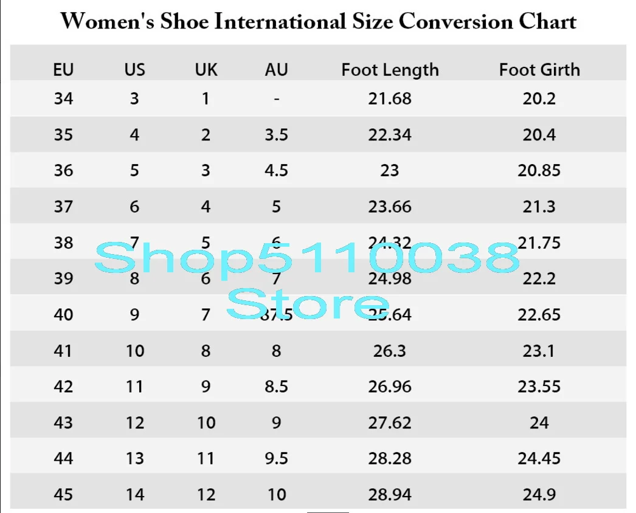
Task: Click foot length value 22.34
Action: coord(390,135)
